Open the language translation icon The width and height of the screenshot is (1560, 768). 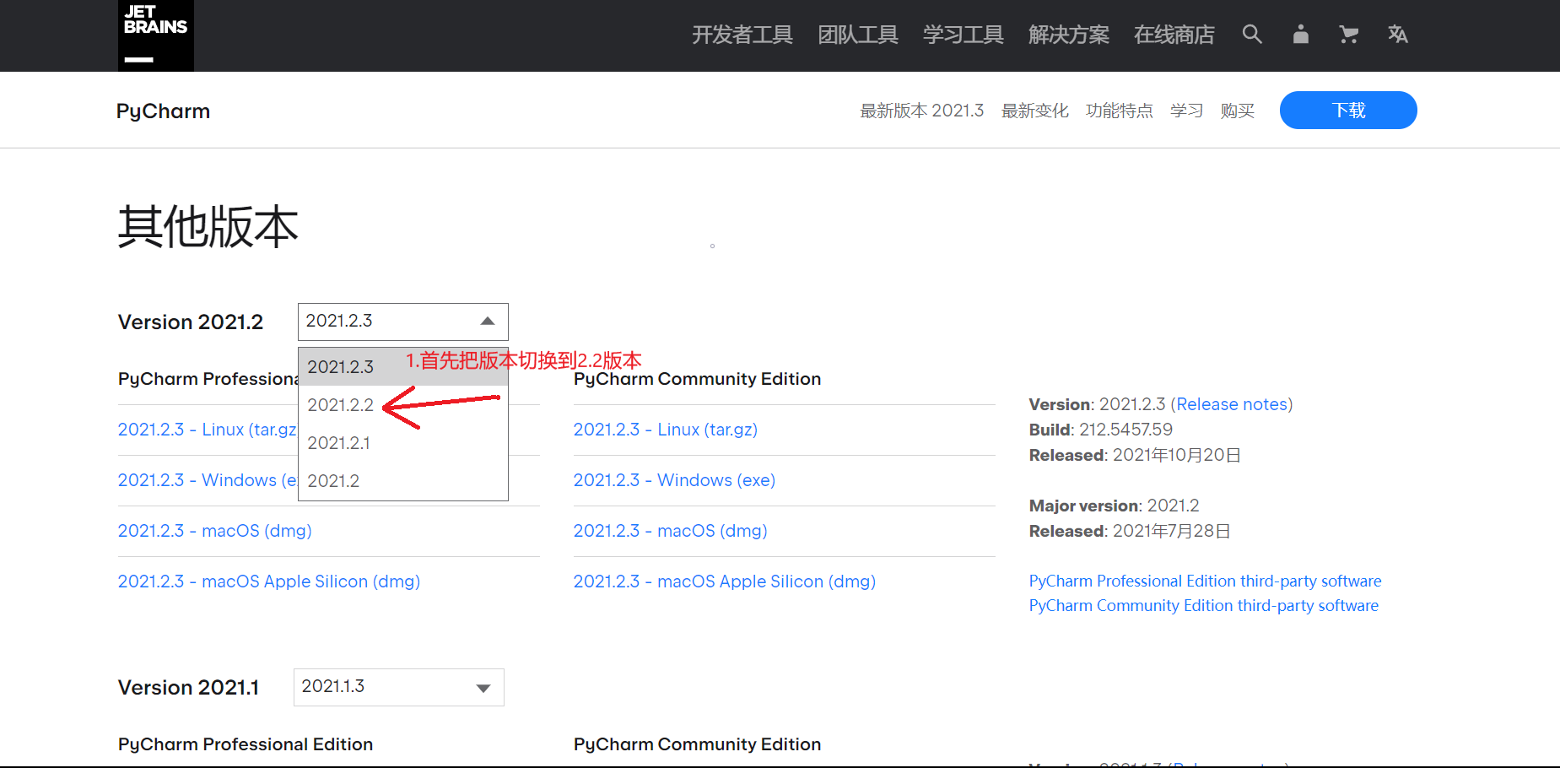click(1397, 35)
